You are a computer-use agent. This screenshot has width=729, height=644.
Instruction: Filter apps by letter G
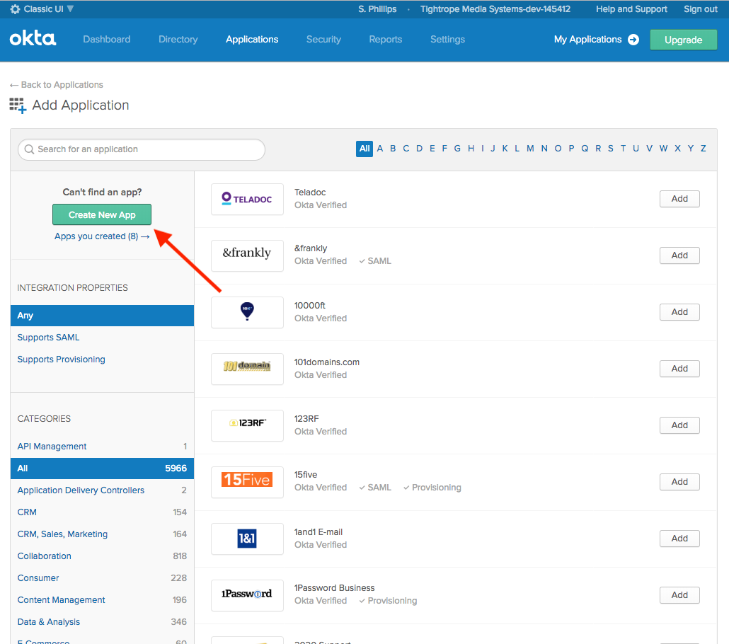click(457, 149)
